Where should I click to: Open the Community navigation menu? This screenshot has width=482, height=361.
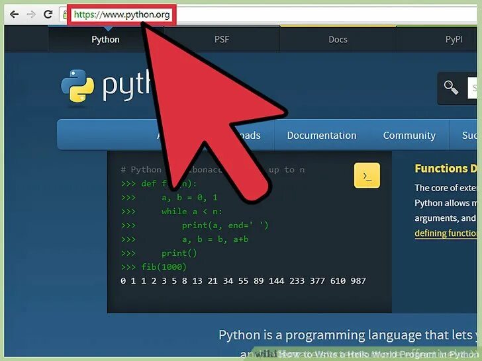tap(409, 136)
